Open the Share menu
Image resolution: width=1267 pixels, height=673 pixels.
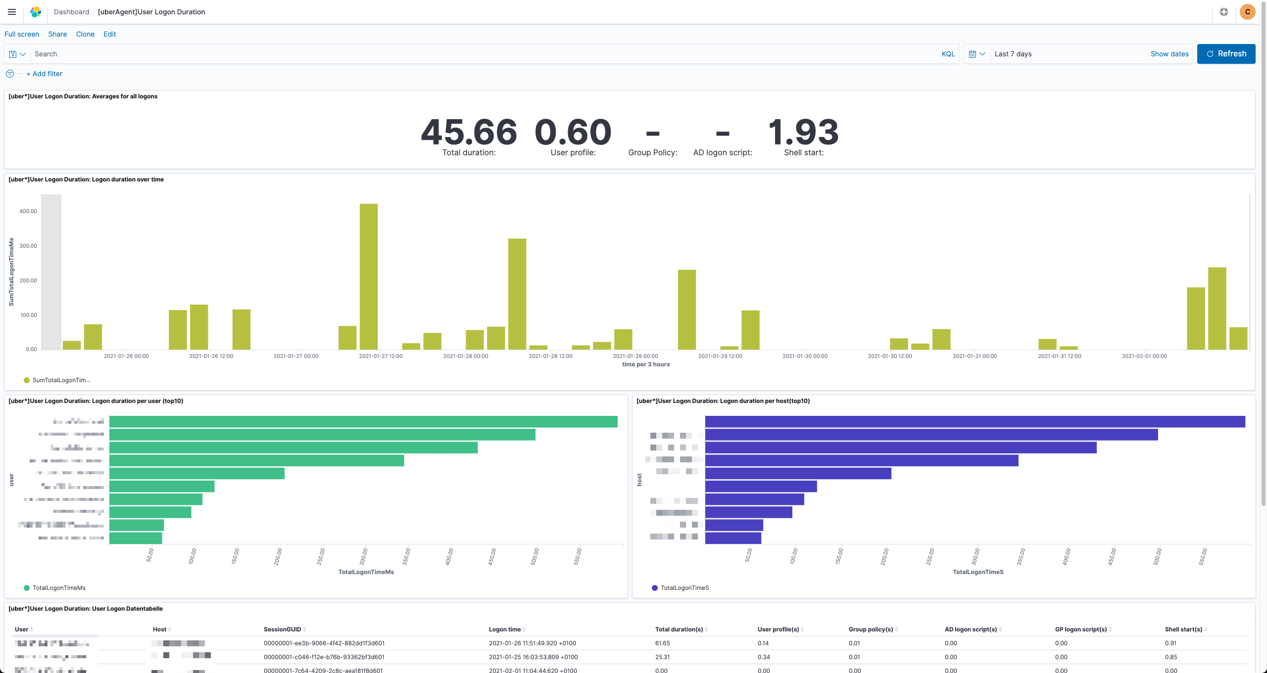[57, 34]
